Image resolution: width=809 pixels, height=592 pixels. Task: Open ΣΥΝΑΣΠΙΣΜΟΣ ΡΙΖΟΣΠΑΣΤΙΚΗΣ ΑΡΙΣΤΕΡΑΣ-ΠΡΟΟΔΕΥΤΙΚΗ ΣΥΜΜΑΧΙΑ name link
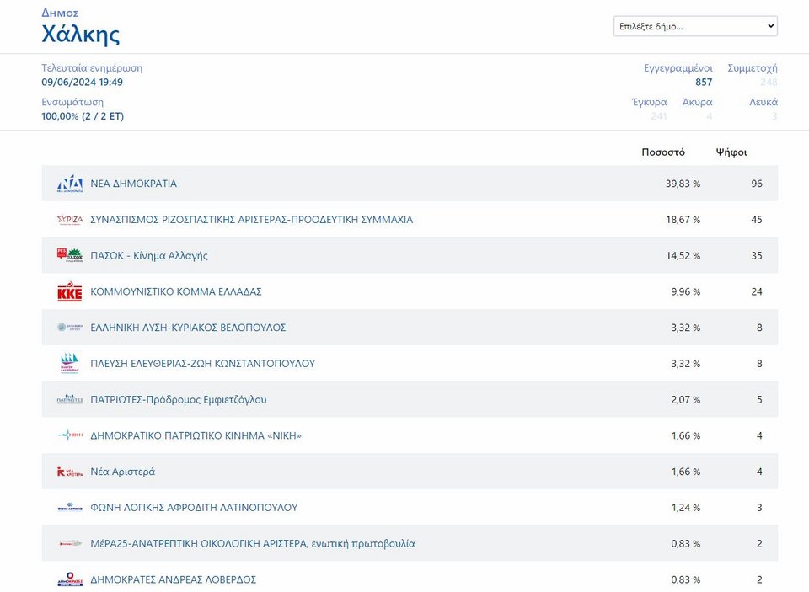click(x=252, y=220)
